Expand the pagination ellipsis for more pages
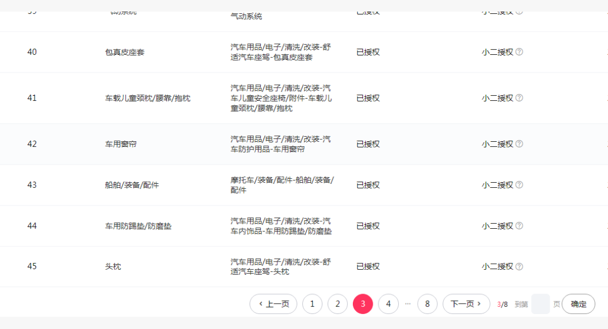The width and height of the screenshot is (608, 329). [x=408, y=304]
